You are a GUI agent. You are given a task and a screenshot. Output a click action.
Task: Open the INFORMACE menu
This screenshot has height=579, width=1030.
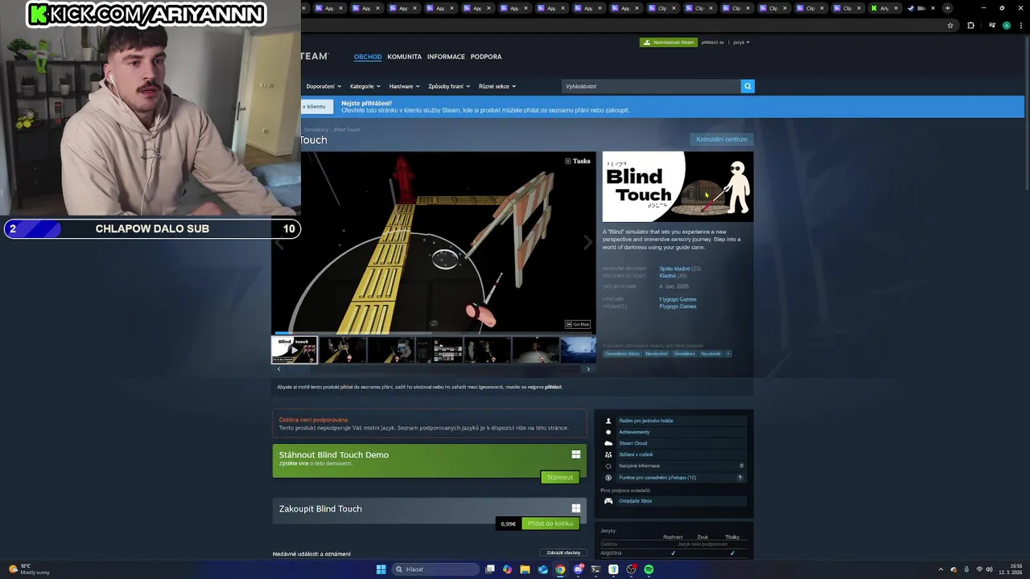point(446,56)
